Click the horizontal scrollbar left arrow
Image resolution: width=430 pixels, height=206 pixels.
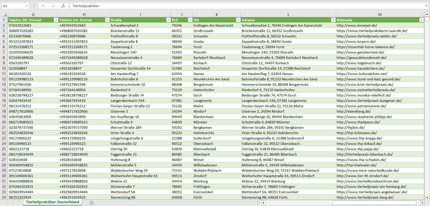[x=263, y=203]
